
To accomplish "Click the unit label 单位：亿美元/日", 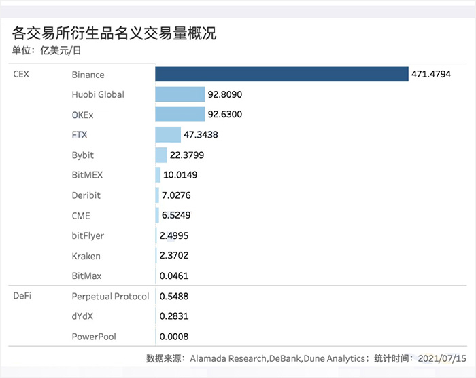I will [46, 50].
